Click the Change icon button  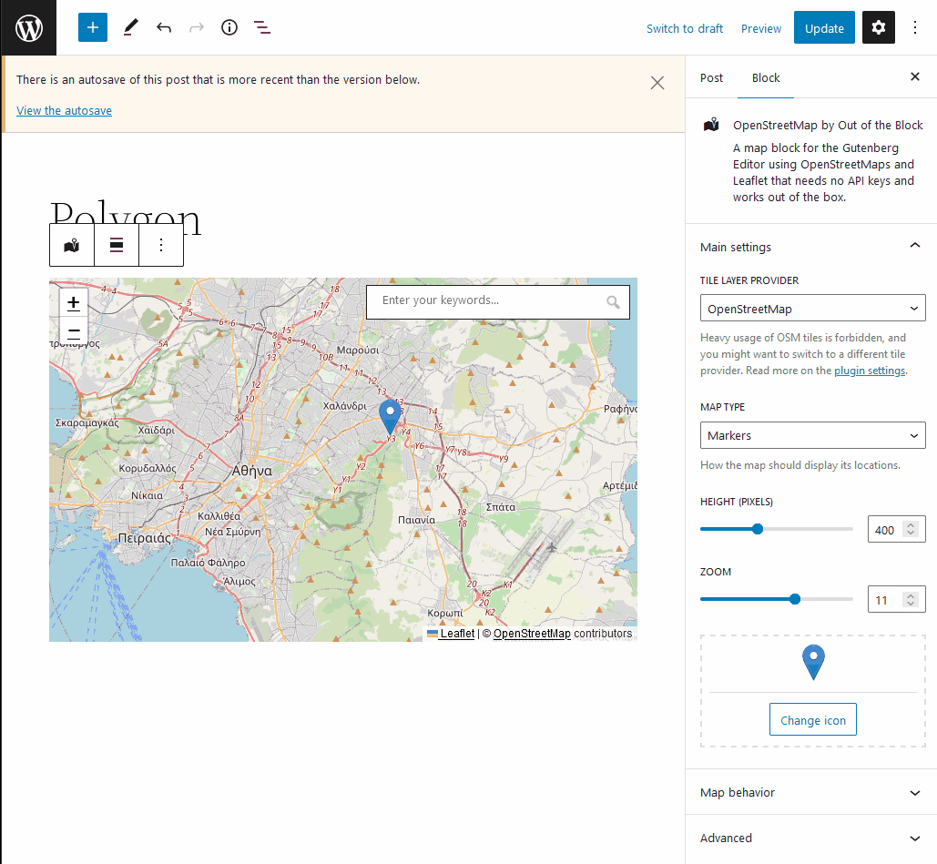pyautogui.click(x=812, y=720)
